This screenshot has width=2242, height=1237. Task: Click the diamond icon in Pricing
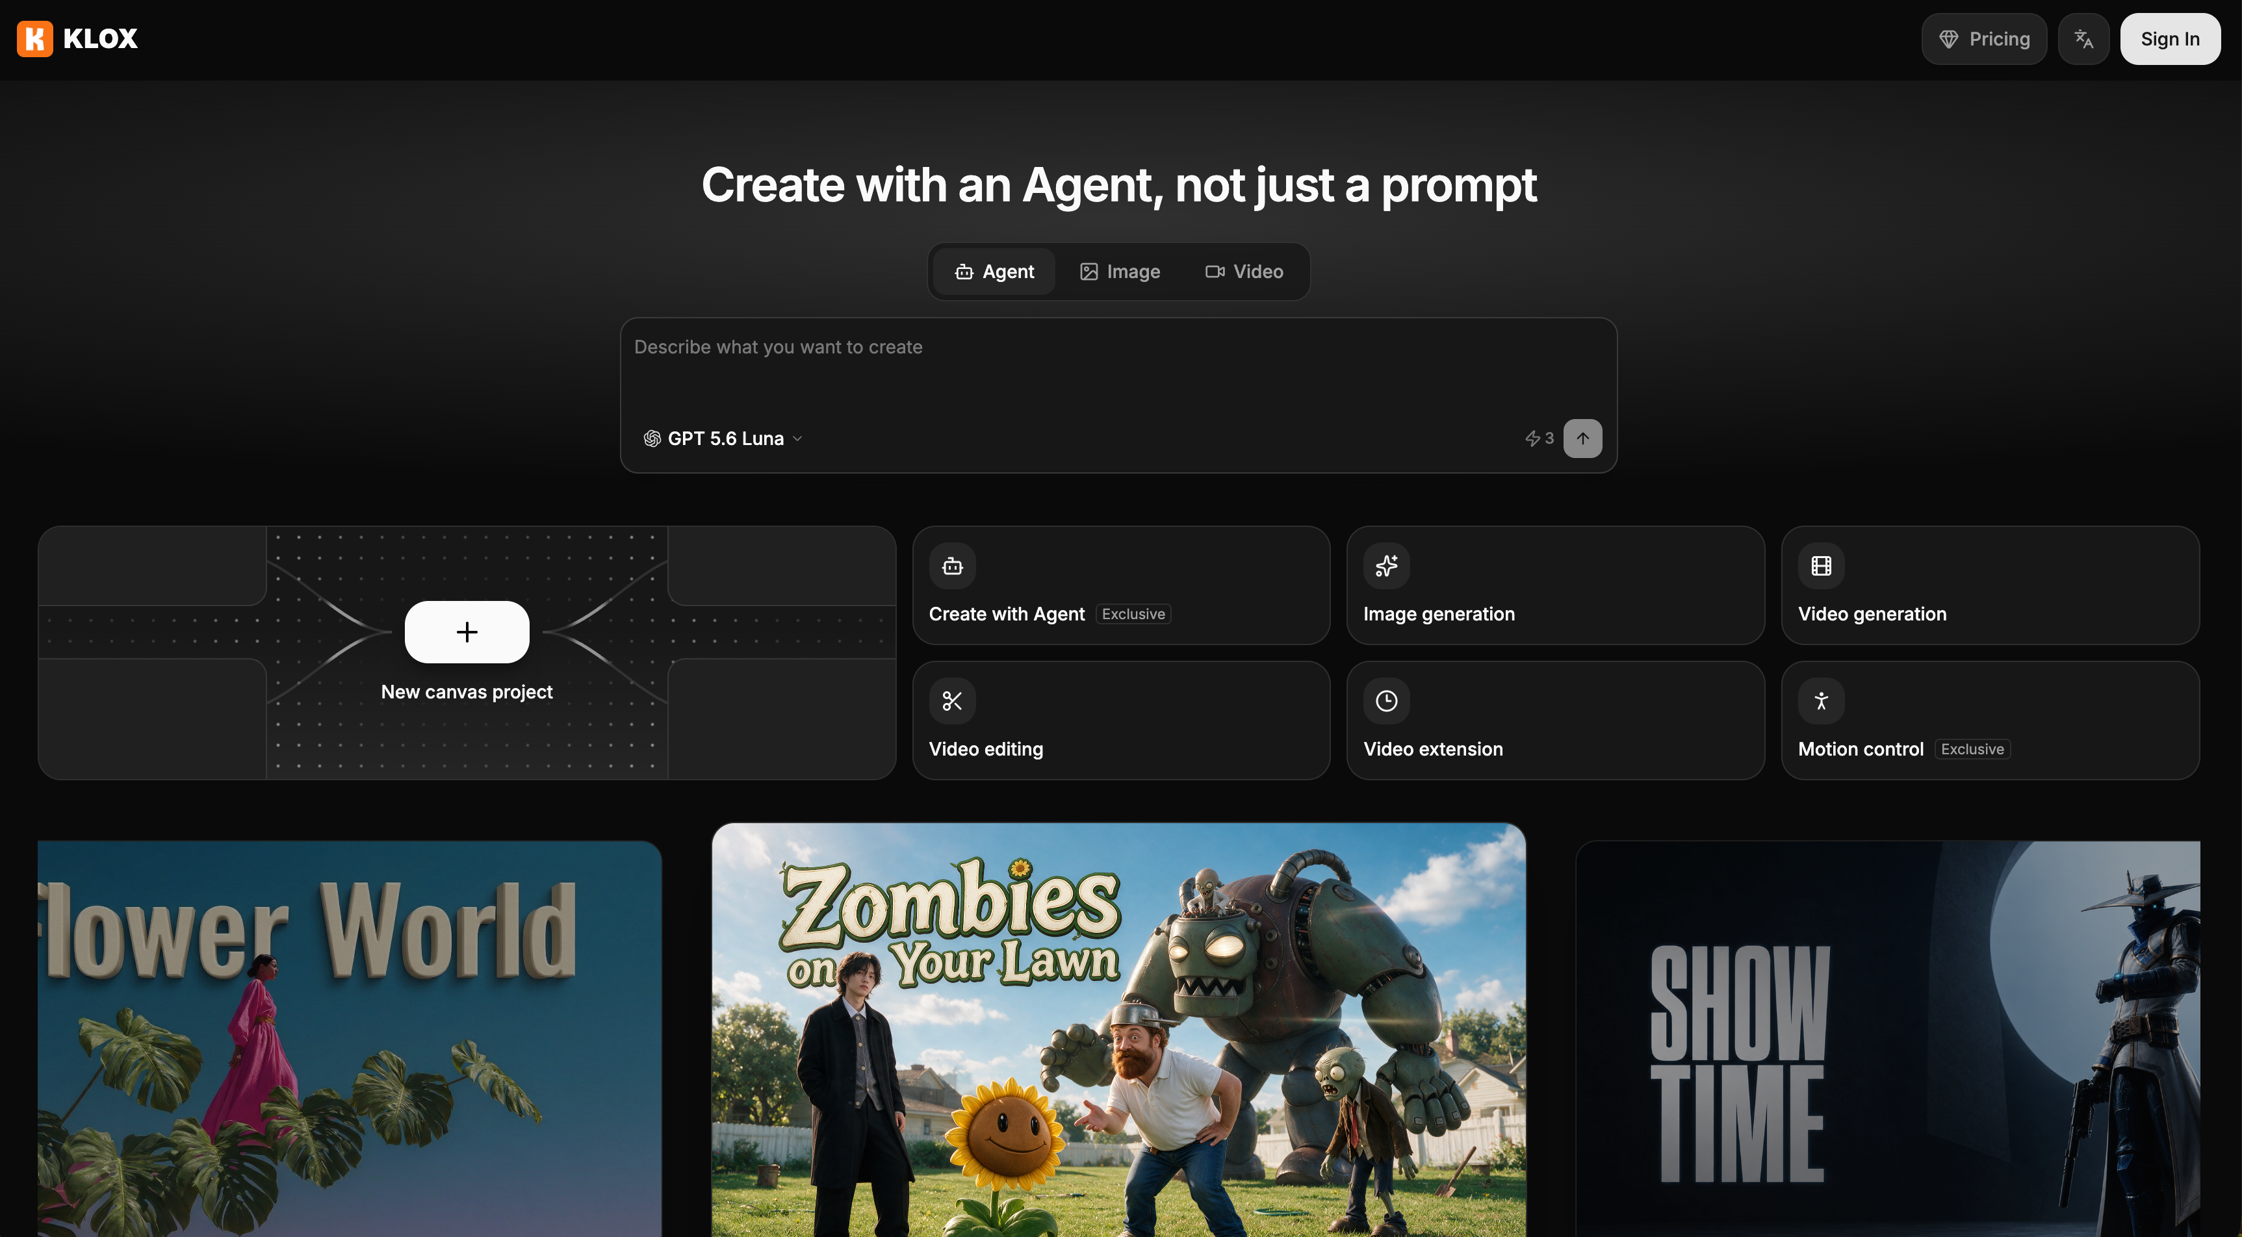pos(1949,39)
